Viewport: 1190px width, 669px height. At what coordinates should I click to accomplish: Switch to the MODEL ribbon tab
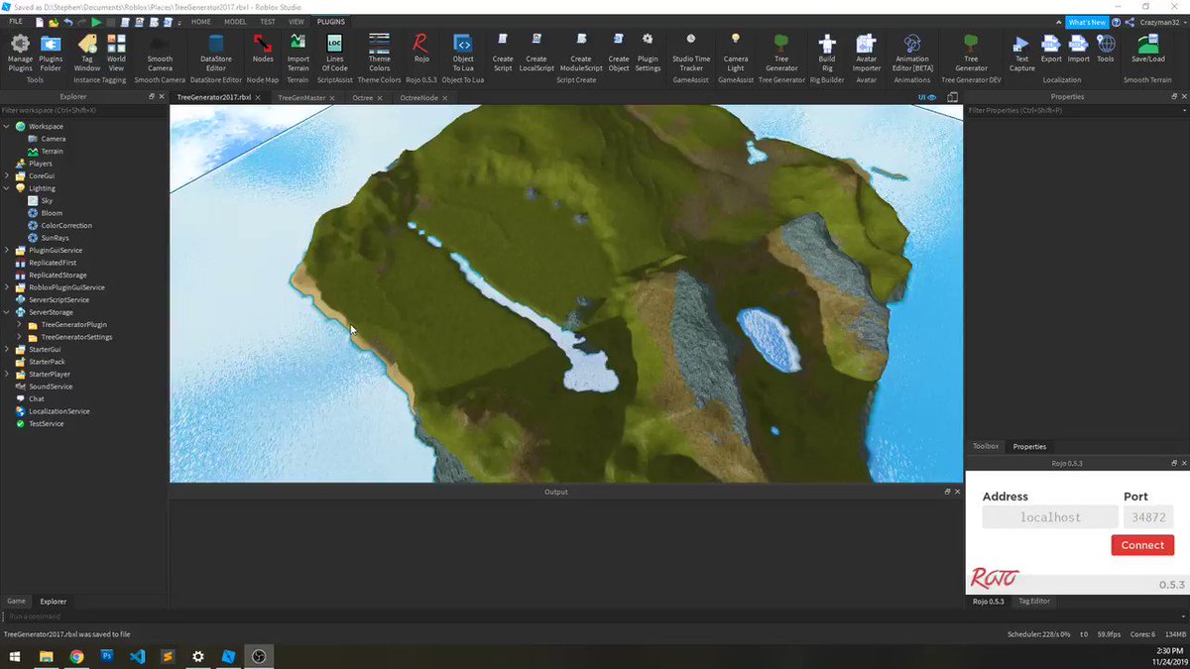(x=235, y=21)
